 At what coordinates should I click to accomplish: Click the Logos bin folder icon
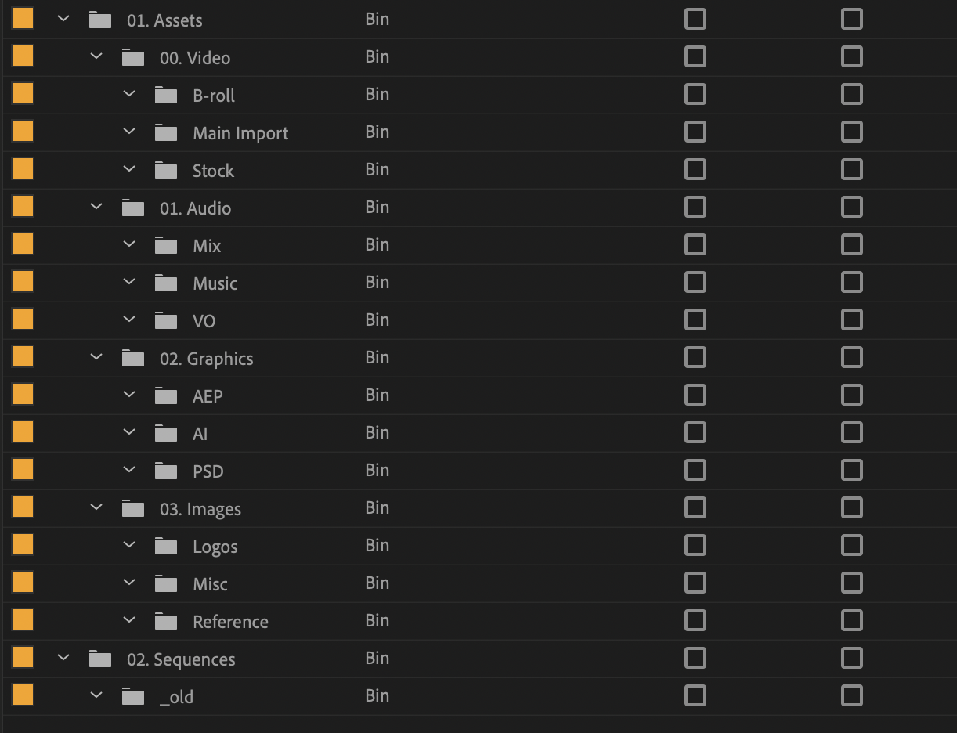coord(166,546)
